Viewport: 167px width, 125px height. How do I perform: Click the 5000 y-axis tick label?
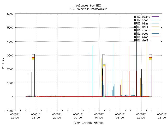tap(10, 28)
